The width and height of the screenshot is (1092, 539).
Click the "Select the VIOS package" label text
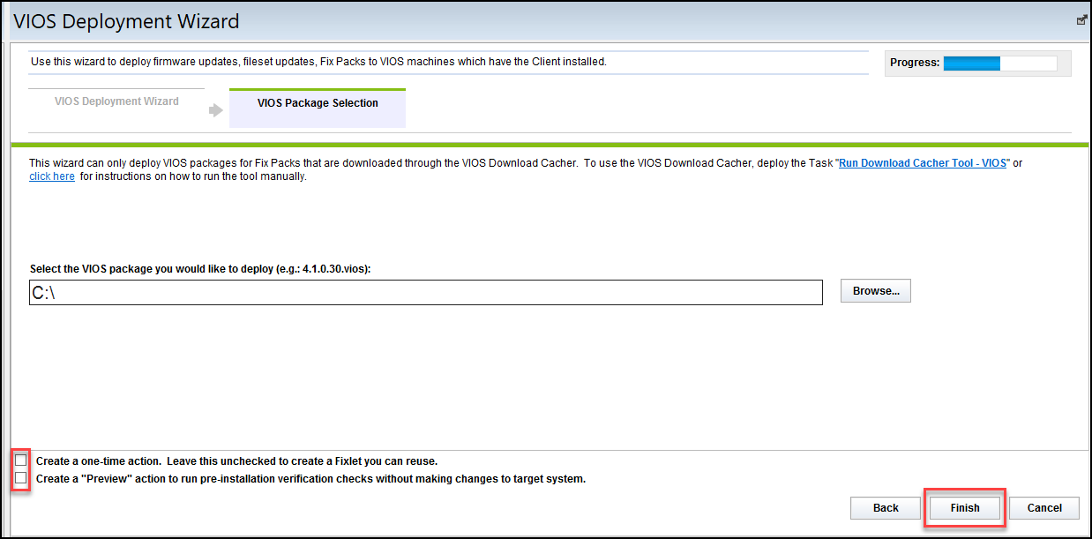coord(200,269)
